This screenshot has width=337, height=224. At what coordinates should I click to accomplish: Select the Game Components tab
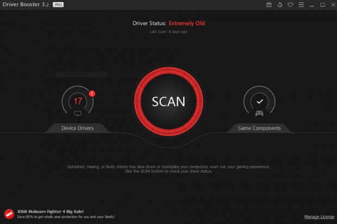(x=259, y=128)
